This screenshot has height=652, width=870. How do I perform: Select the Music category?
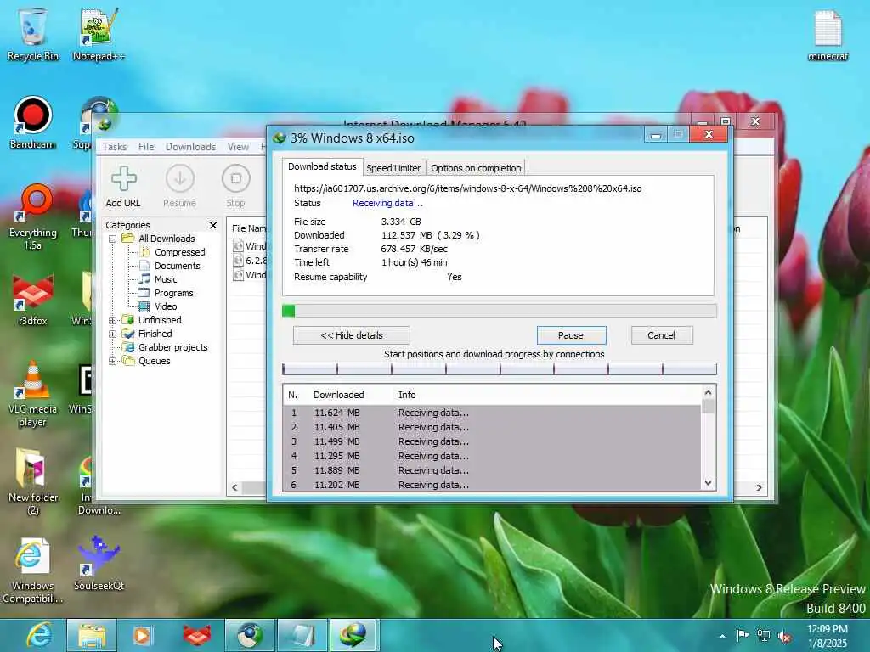click(166, 279)
